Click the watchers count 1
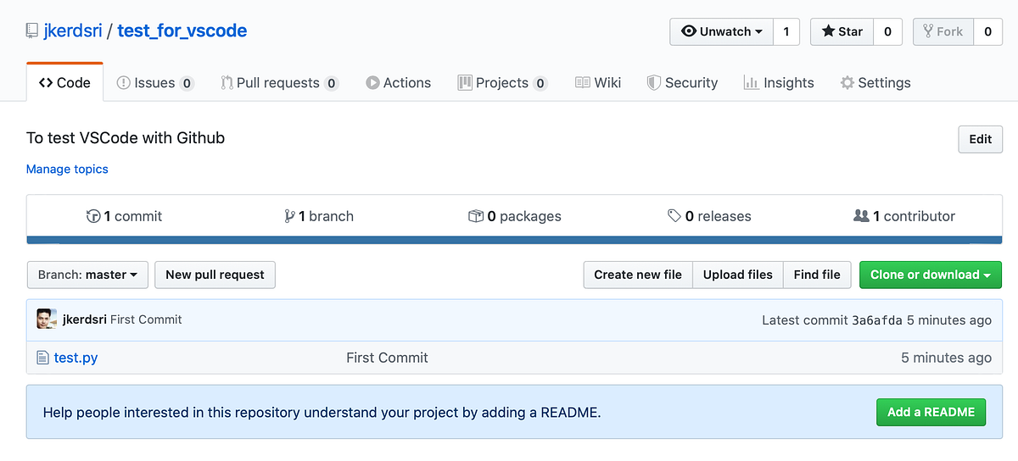1018x461 pixels. (x=786, y=32)
